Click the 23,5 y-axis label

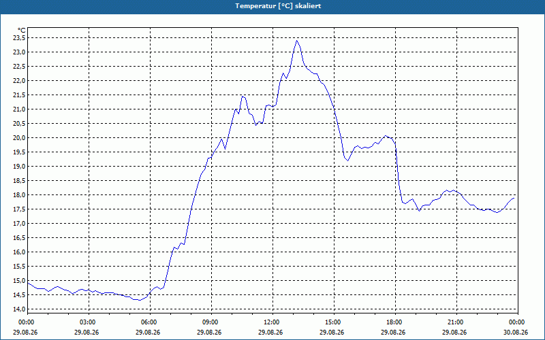[19, 38]
